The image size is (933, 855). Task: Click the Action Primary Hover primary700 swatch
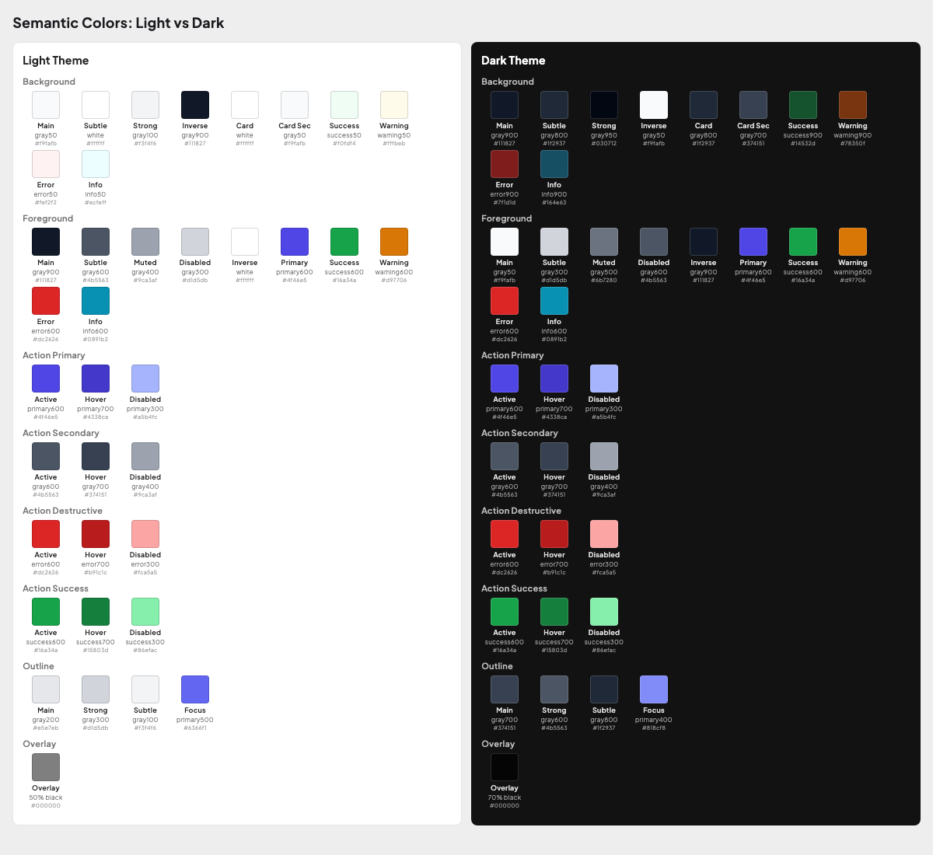click(x=95, y=379)
